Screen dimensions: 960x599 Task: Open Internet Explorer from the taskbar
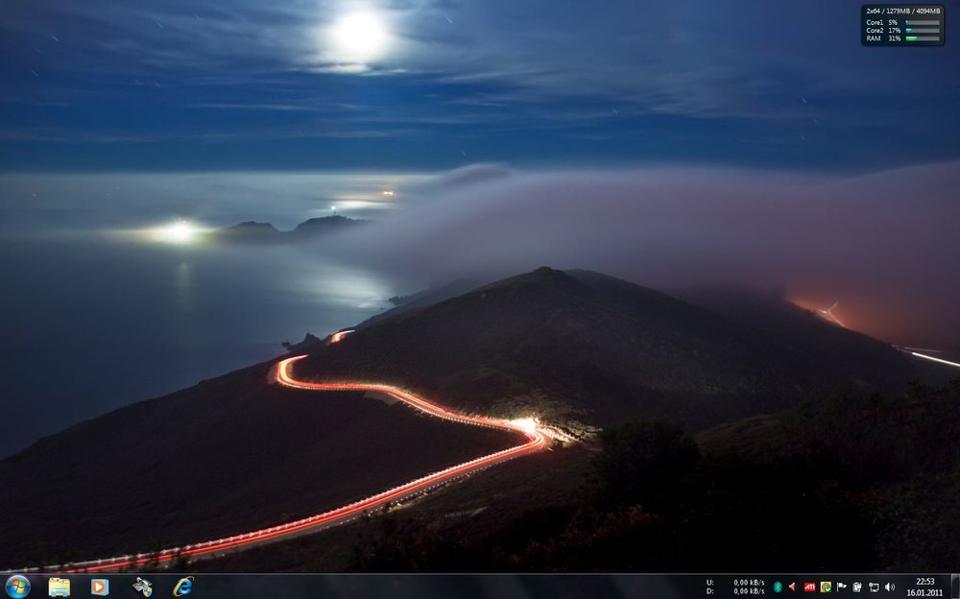tap(183, 587)
